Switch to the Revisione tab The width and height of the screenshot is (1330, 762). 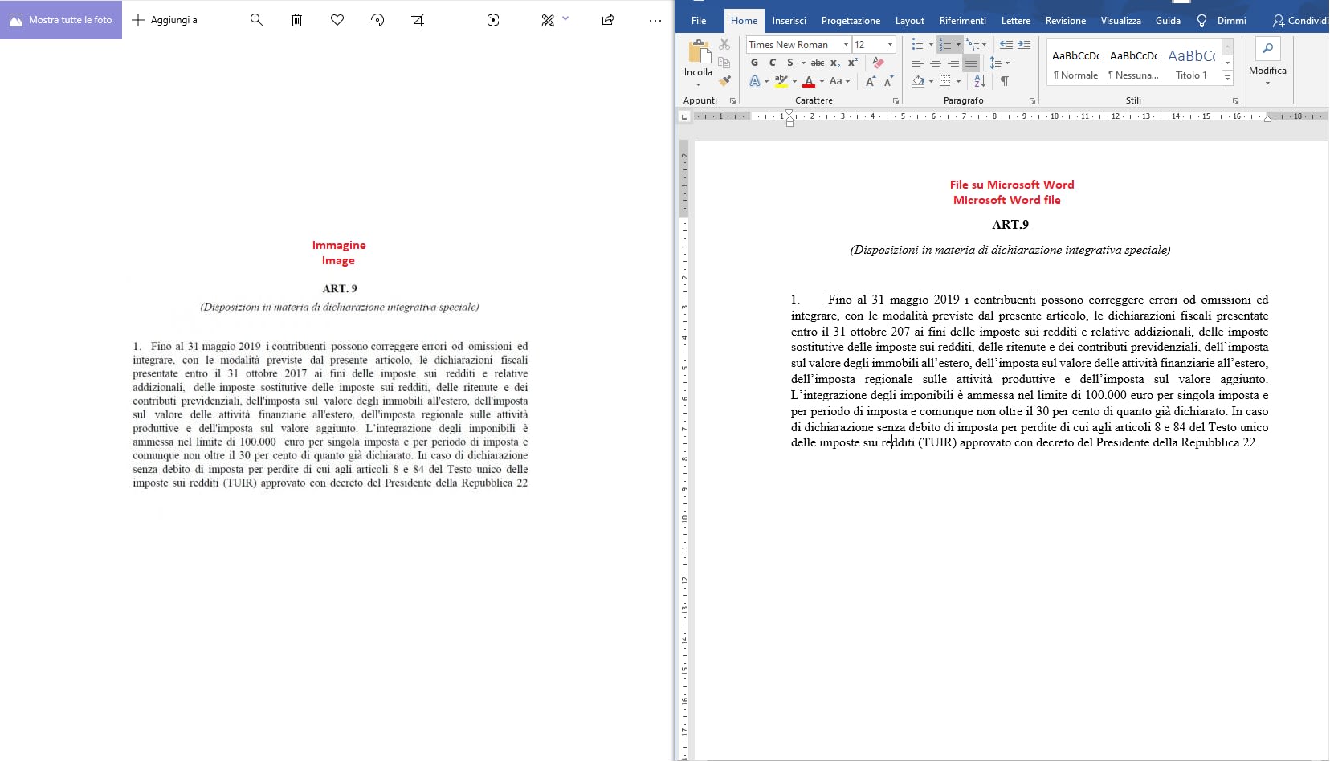(1065, 21)
